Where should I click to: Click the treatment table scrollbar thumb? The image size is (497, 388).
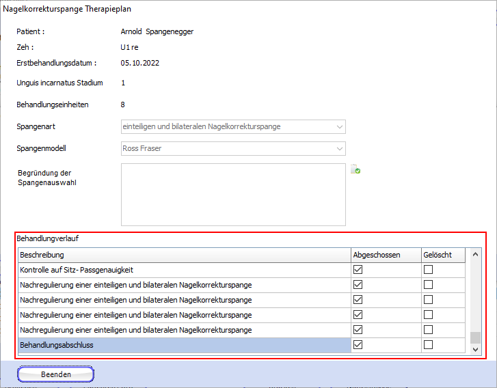coord(476,337)
